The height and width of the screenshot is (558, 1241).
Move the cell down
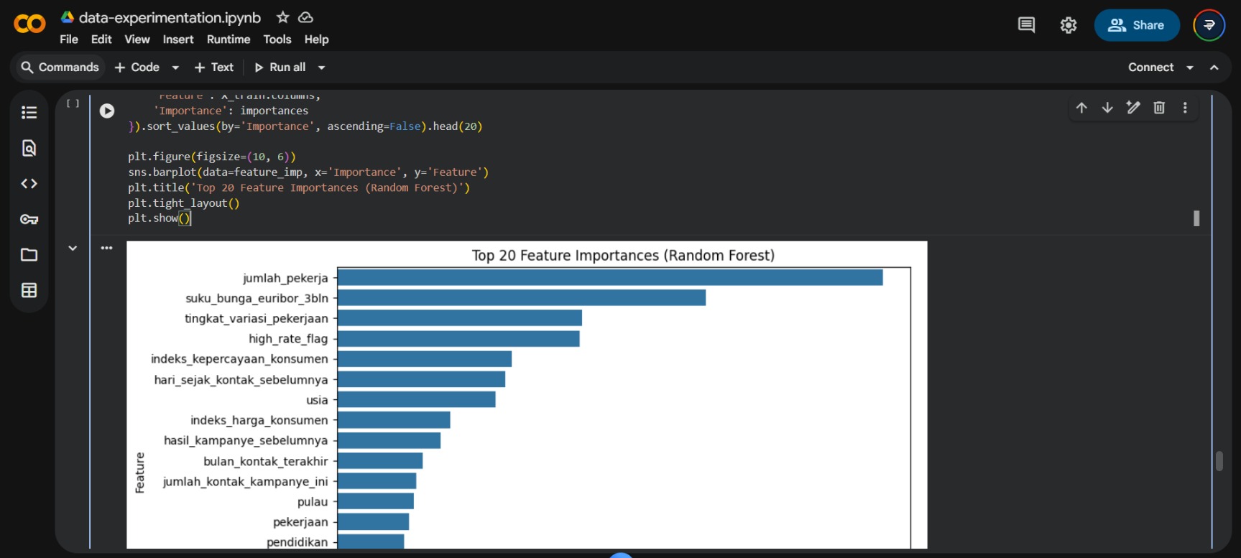click(x=1107, y=108)
